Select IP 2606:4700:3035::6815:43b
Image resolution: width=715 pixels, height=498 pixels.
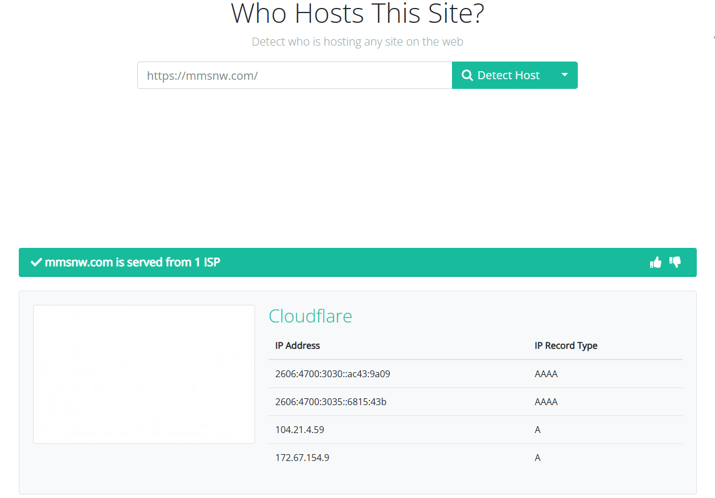[x=331, y=402]
